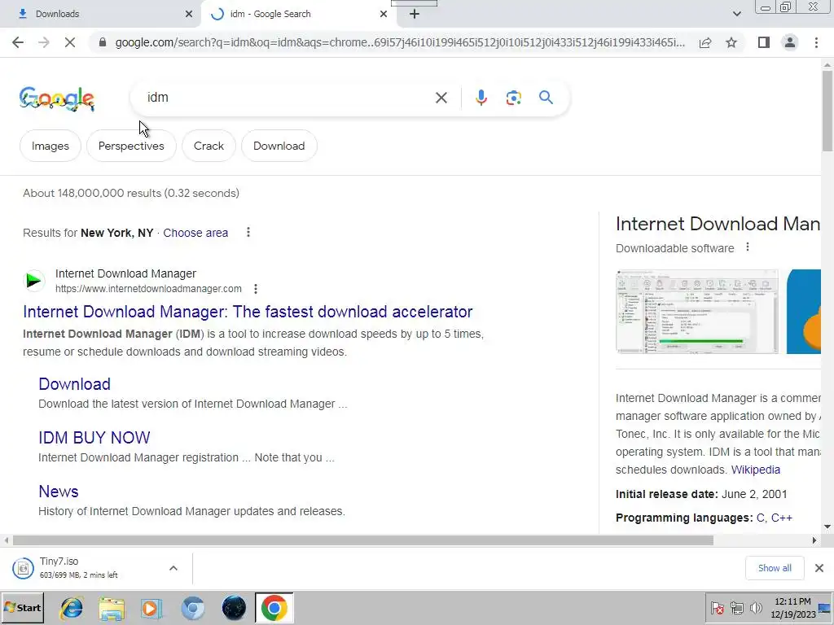Open the Download sitelink
The width and height of the screenshot is (834, 625).
pyautogui.click(x=74, y=384)
